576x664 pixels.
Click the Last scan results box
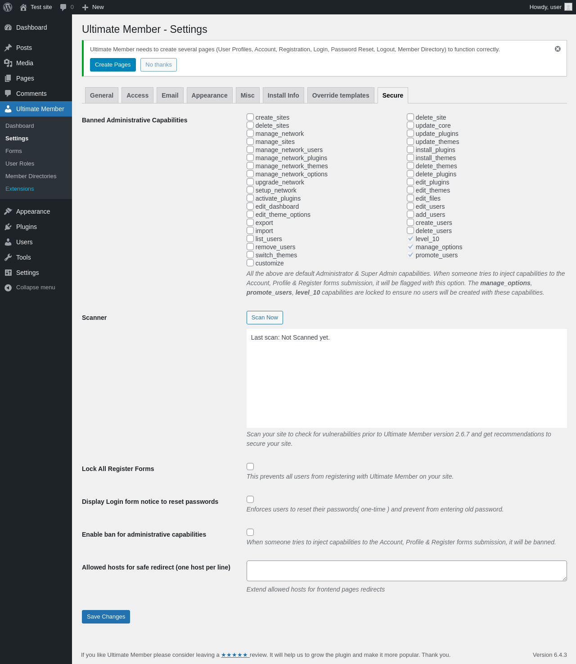pos(407,378)
